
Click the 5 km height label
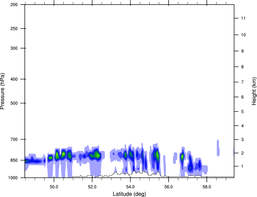click(x=242, y=112)
